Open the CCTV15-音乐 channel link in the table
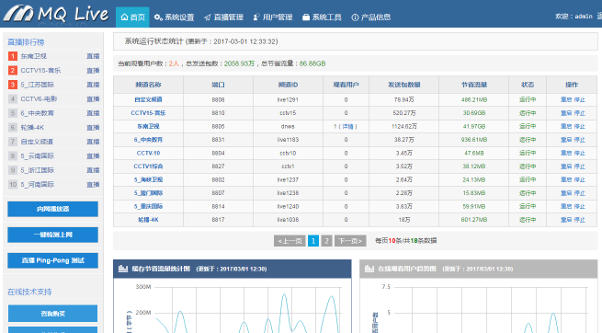Viewport: 602px width, 333px height. (x=148, y=113)
